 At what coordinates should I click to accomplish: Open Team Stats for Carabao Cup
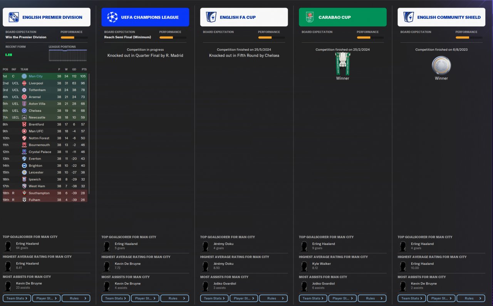313,298
